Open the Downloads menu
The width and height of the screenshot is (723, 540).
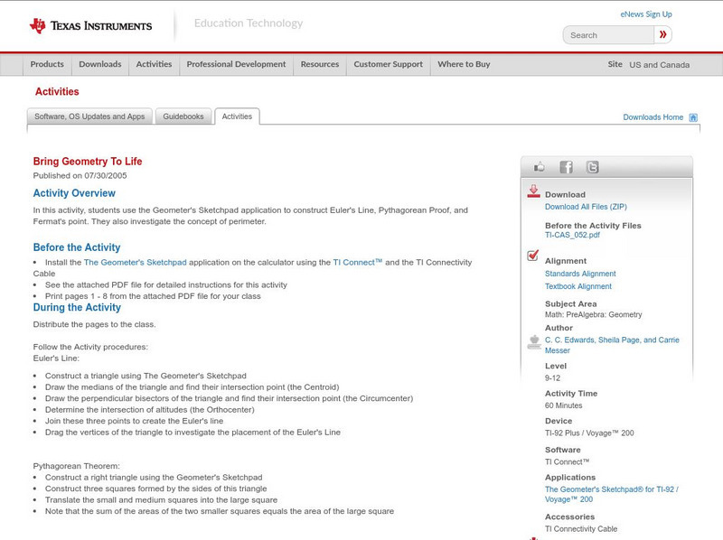pyautogui.click(x=100, y=64)
